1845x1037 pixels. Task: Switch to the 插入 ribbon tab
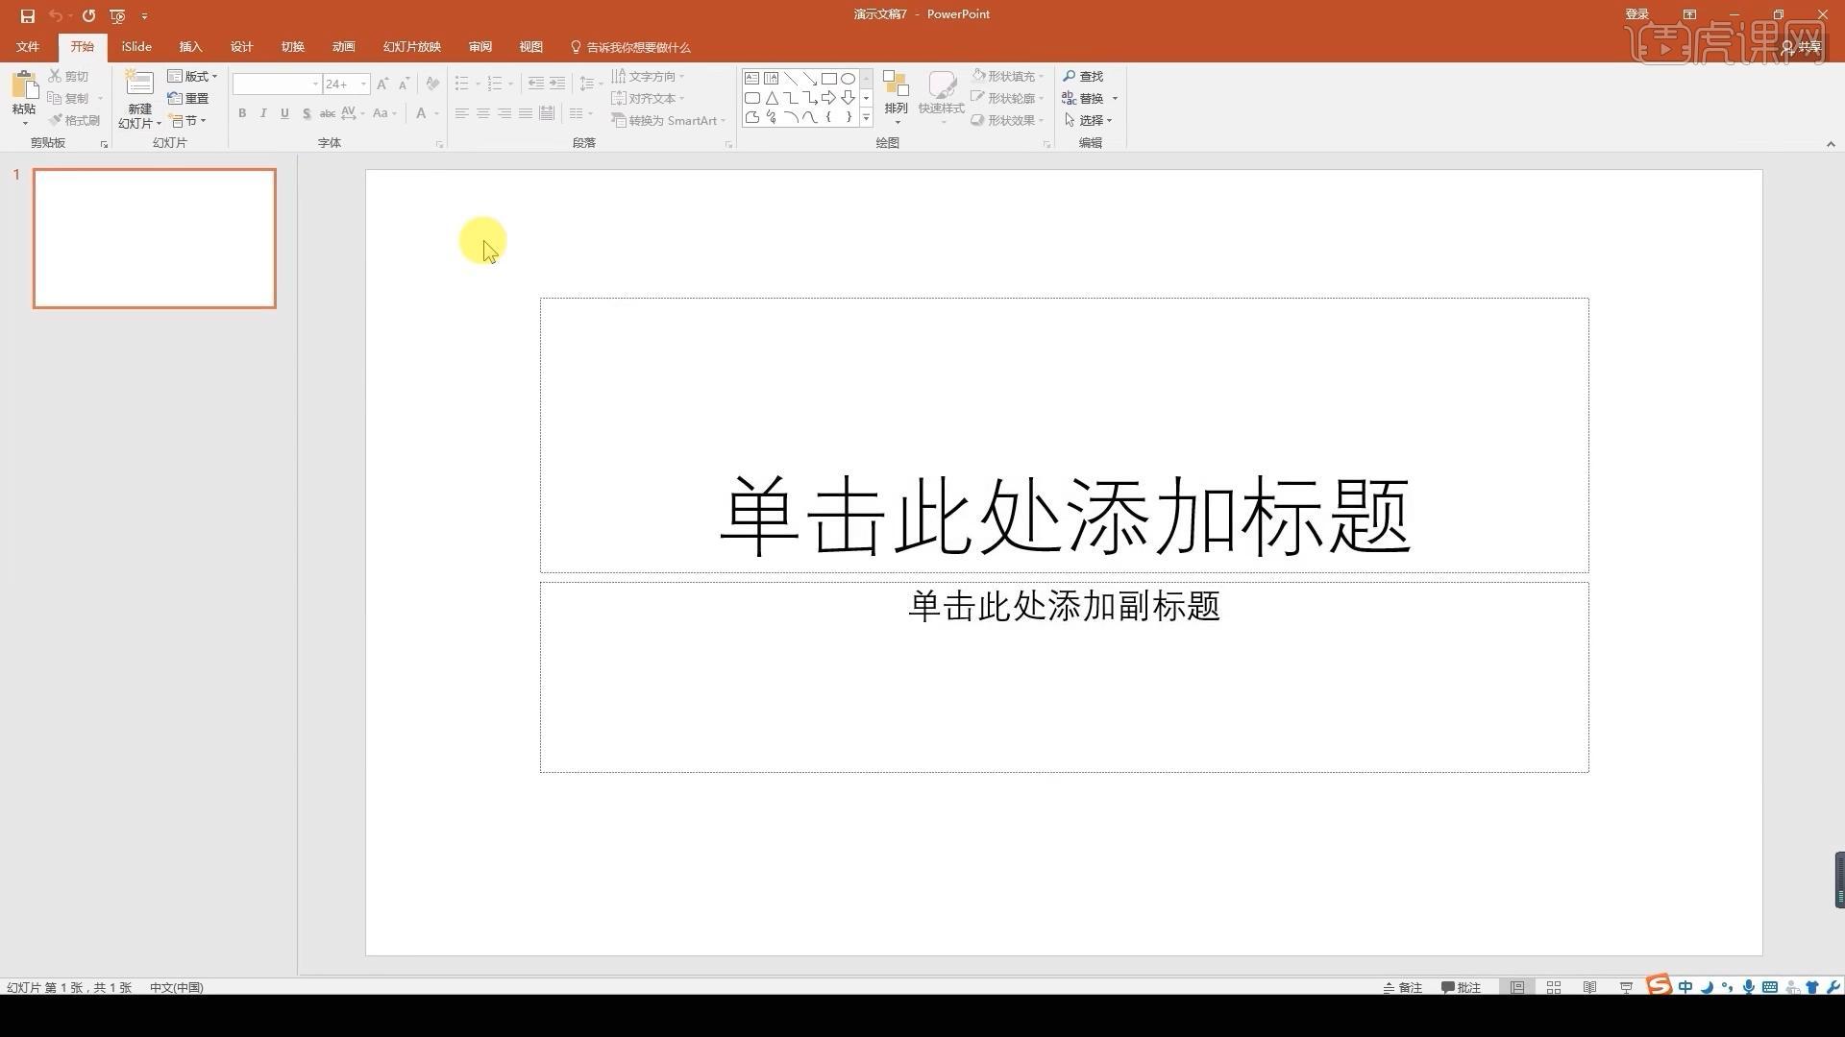coord(190,46)
